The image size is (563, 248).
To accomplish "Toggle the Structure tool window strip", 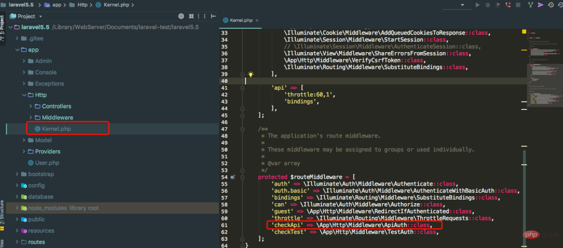I will tap(3, 212).
